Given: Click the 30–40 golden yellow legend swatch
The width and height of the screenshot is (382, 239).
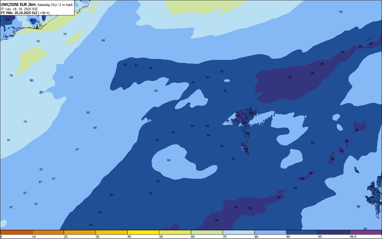Looking at the screenshot, I should [x=111, y=232].
